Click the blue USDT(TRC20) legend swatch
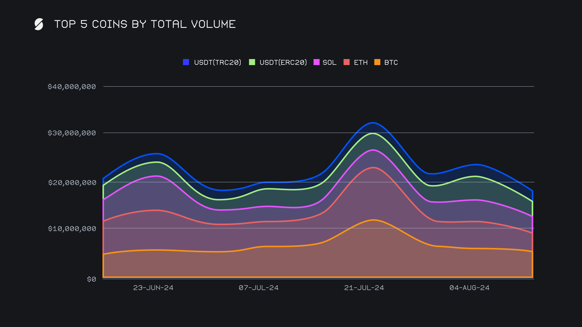582x327 pixels. coord(186,62)
